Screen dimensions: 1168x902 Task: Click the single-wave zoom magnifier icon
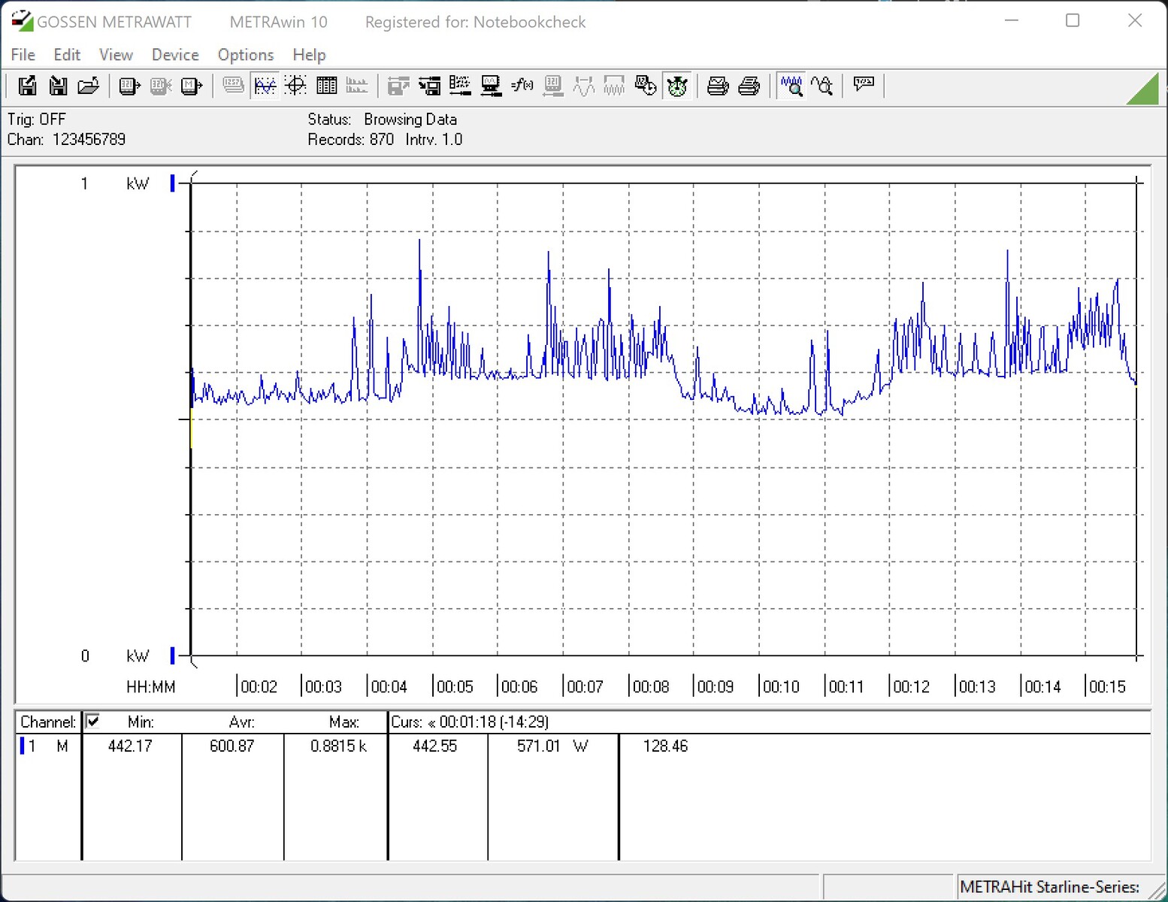tap(822, 86)
